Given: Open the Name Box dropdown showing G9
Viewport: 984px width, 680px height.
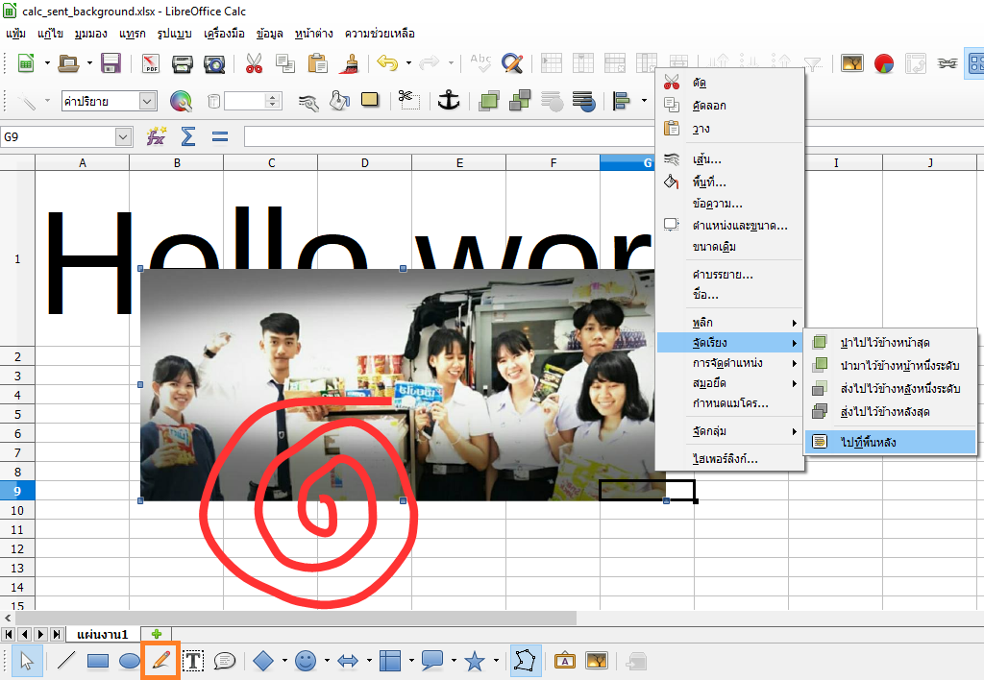Looking at the screenshot, I should pyautogui.click(x=122, y=137).
